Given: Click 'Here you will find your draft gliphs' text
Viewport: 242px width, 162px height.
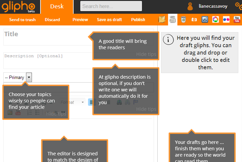Looking at the screenshot, I should [206, 53].
